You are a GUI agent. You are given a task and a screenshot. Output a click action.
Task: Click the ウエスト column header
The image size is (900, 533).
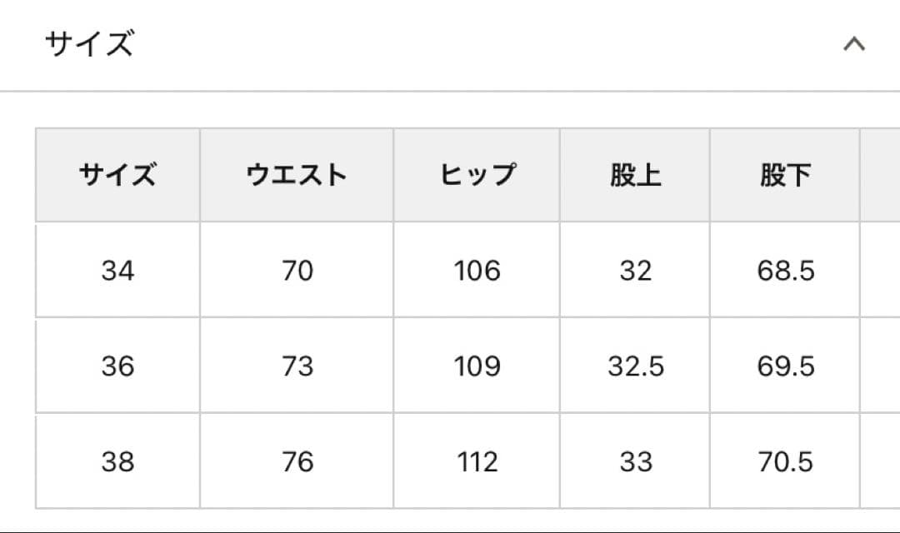tap(295, 174)
